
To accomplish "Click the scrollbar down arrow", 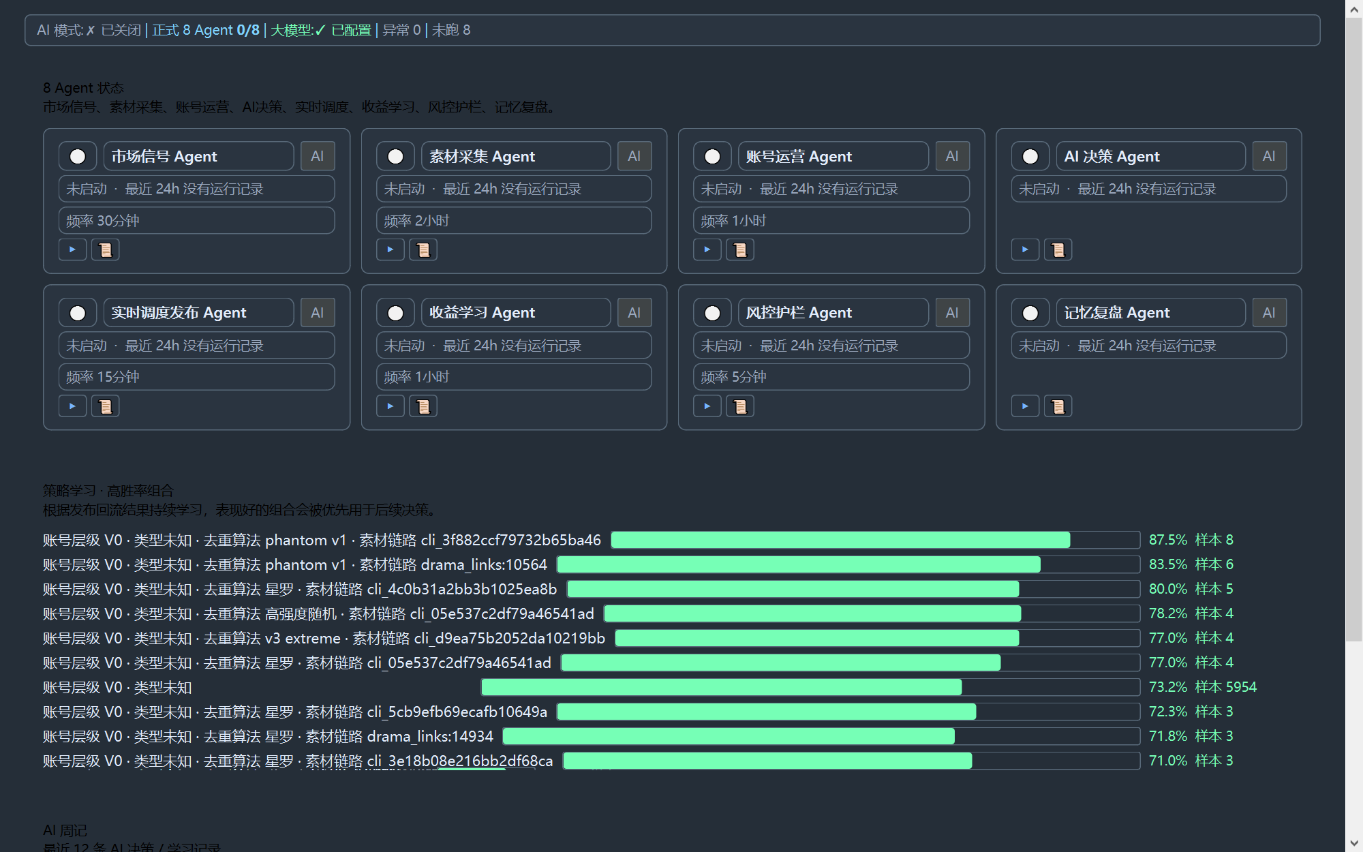I will 1354,844.
